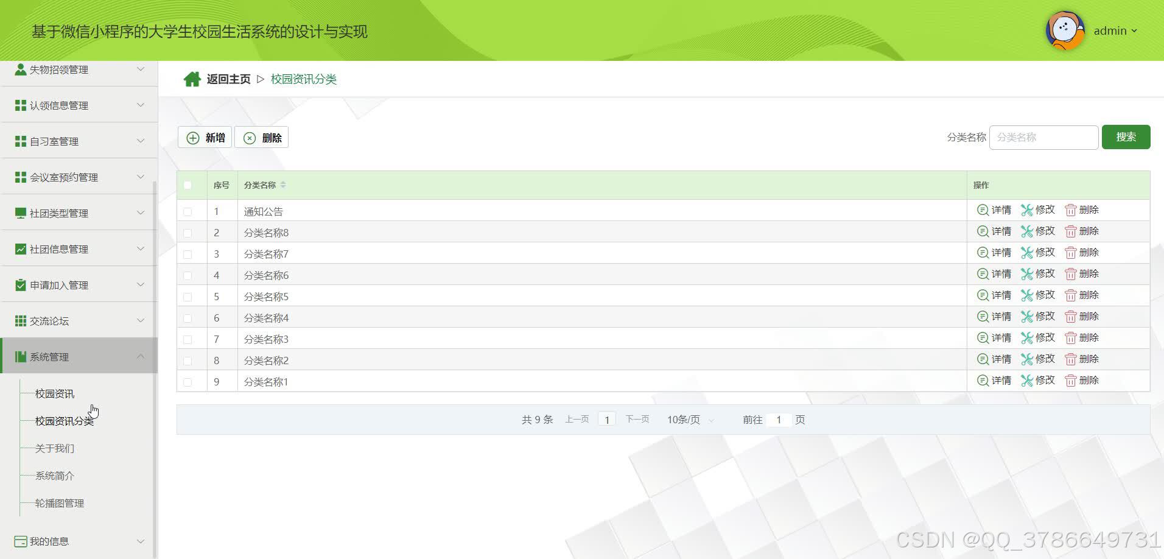Click the 分类名称 search input field
The height and width of the screenshot is (559, 1164).
click(1043, 138)
